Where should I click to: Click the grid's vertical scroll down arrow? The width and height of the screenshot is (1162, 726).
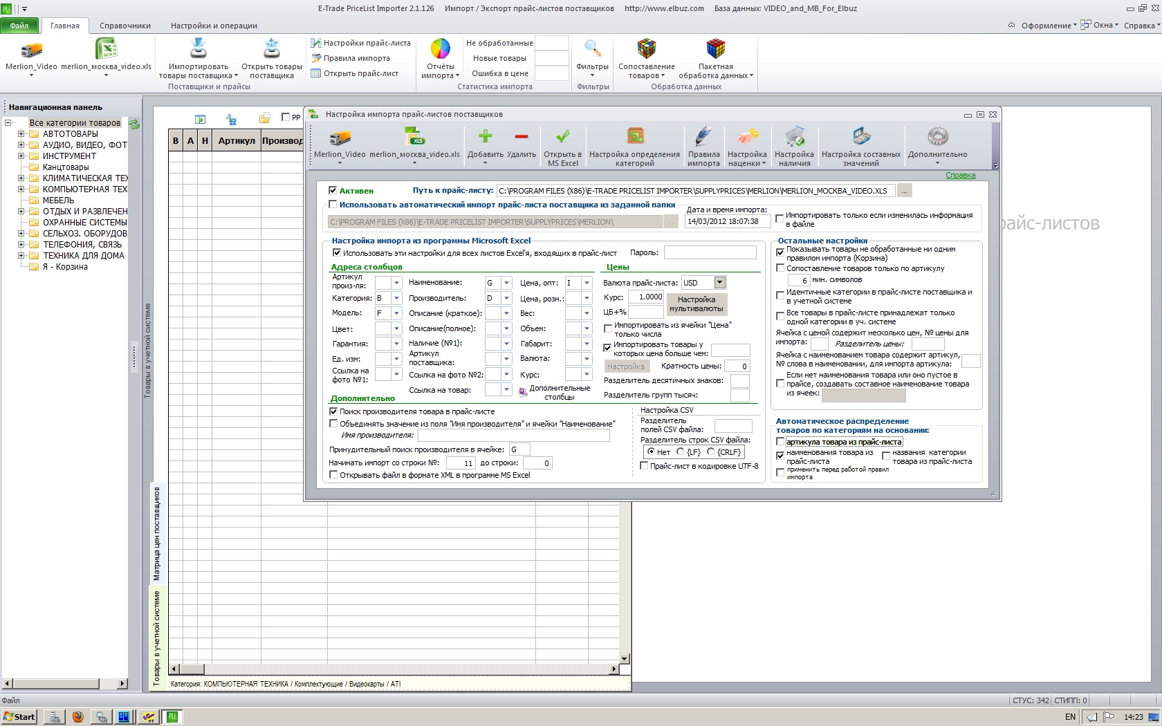click(x=624, y=659)
